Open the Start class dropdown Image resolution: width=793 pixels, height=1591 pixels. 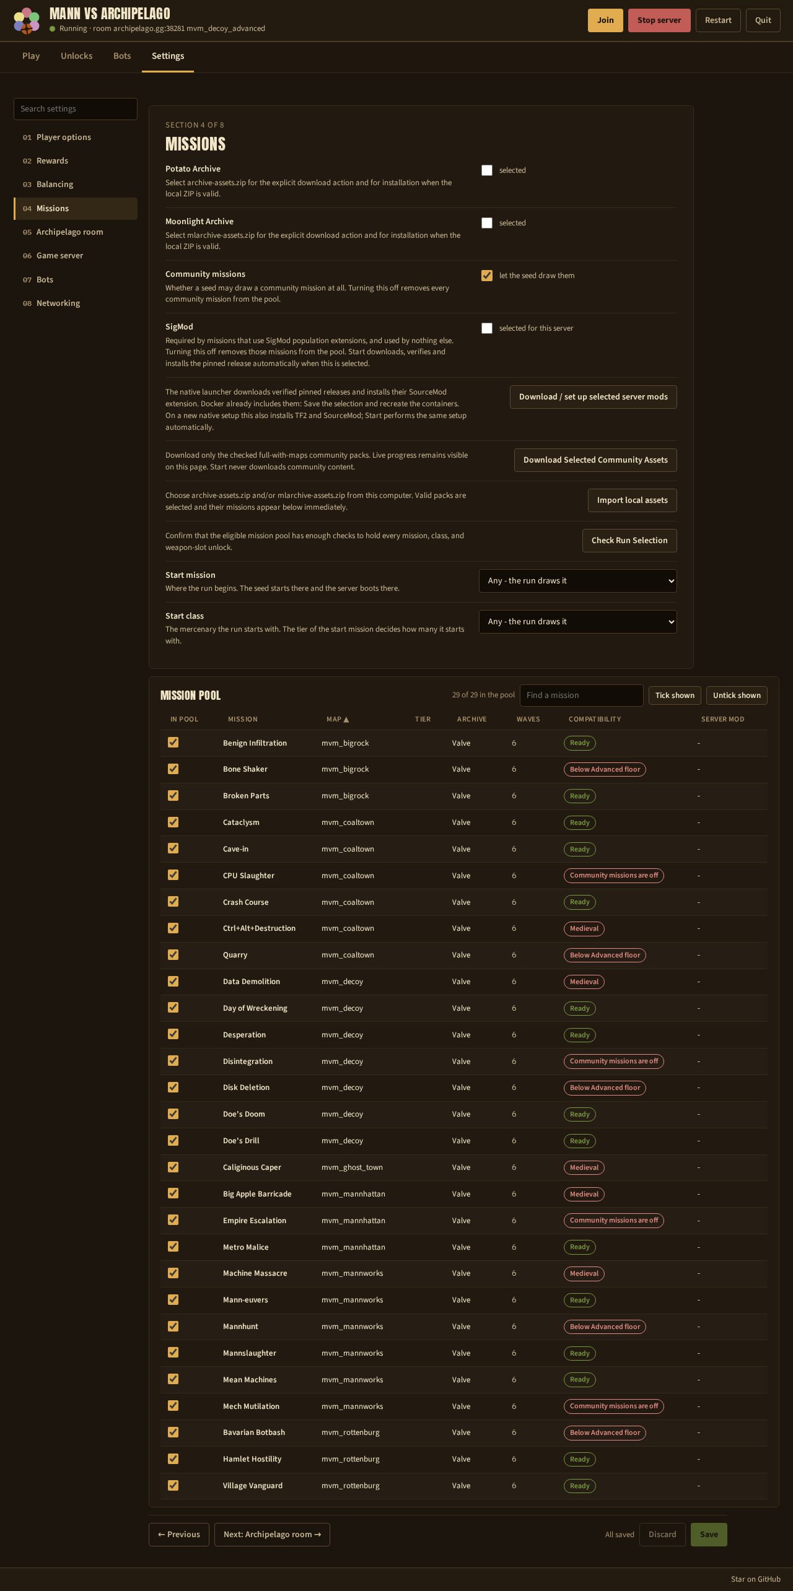[578, 622]
